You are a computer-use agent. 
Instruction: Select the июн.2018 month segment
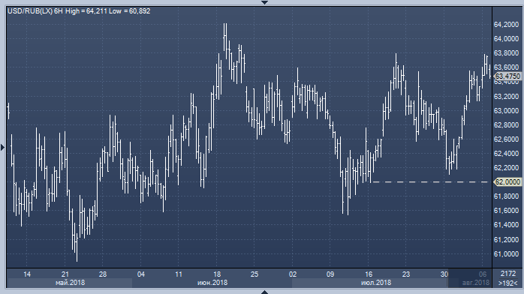coord(212,283)
